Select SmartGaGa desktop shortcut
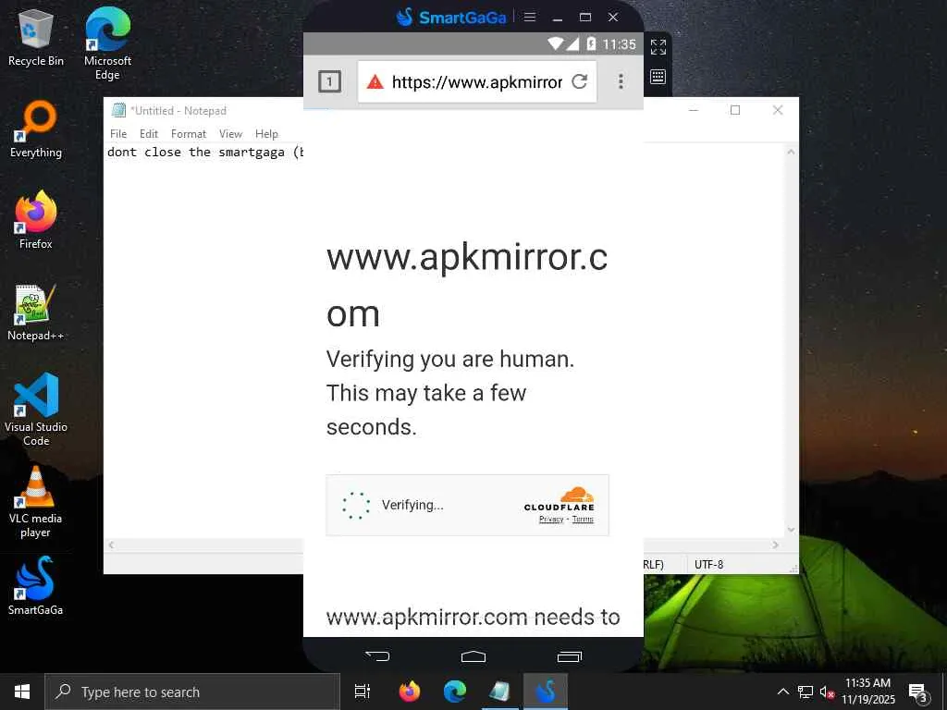 (x=36, y=586)
